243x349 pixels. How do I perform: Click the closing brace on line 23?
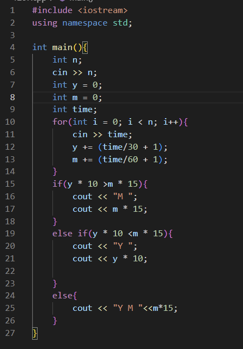(55, 284)
